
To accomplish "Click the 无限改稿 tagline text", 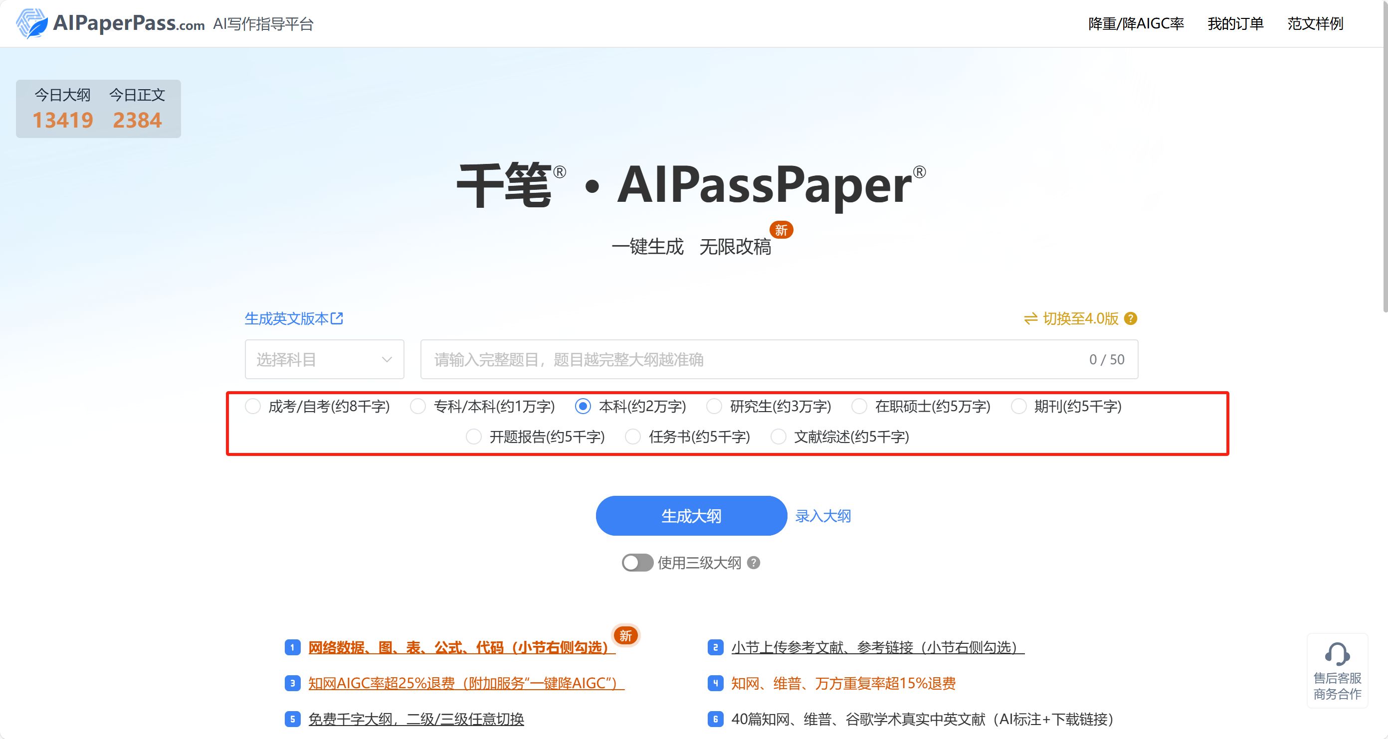I will [x=735, y=247].
